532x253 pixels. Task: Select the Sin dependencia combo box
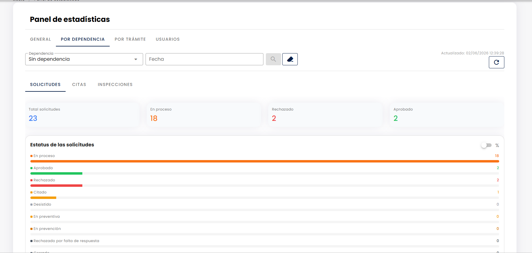coord(84,59)
